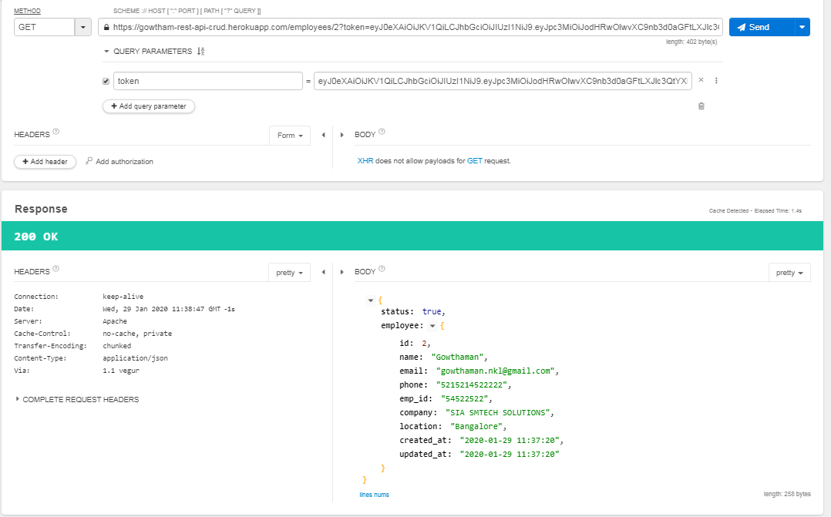Select the Server header value Apache
This screenshot has height=517, width=831.
(x=115, y=321)
